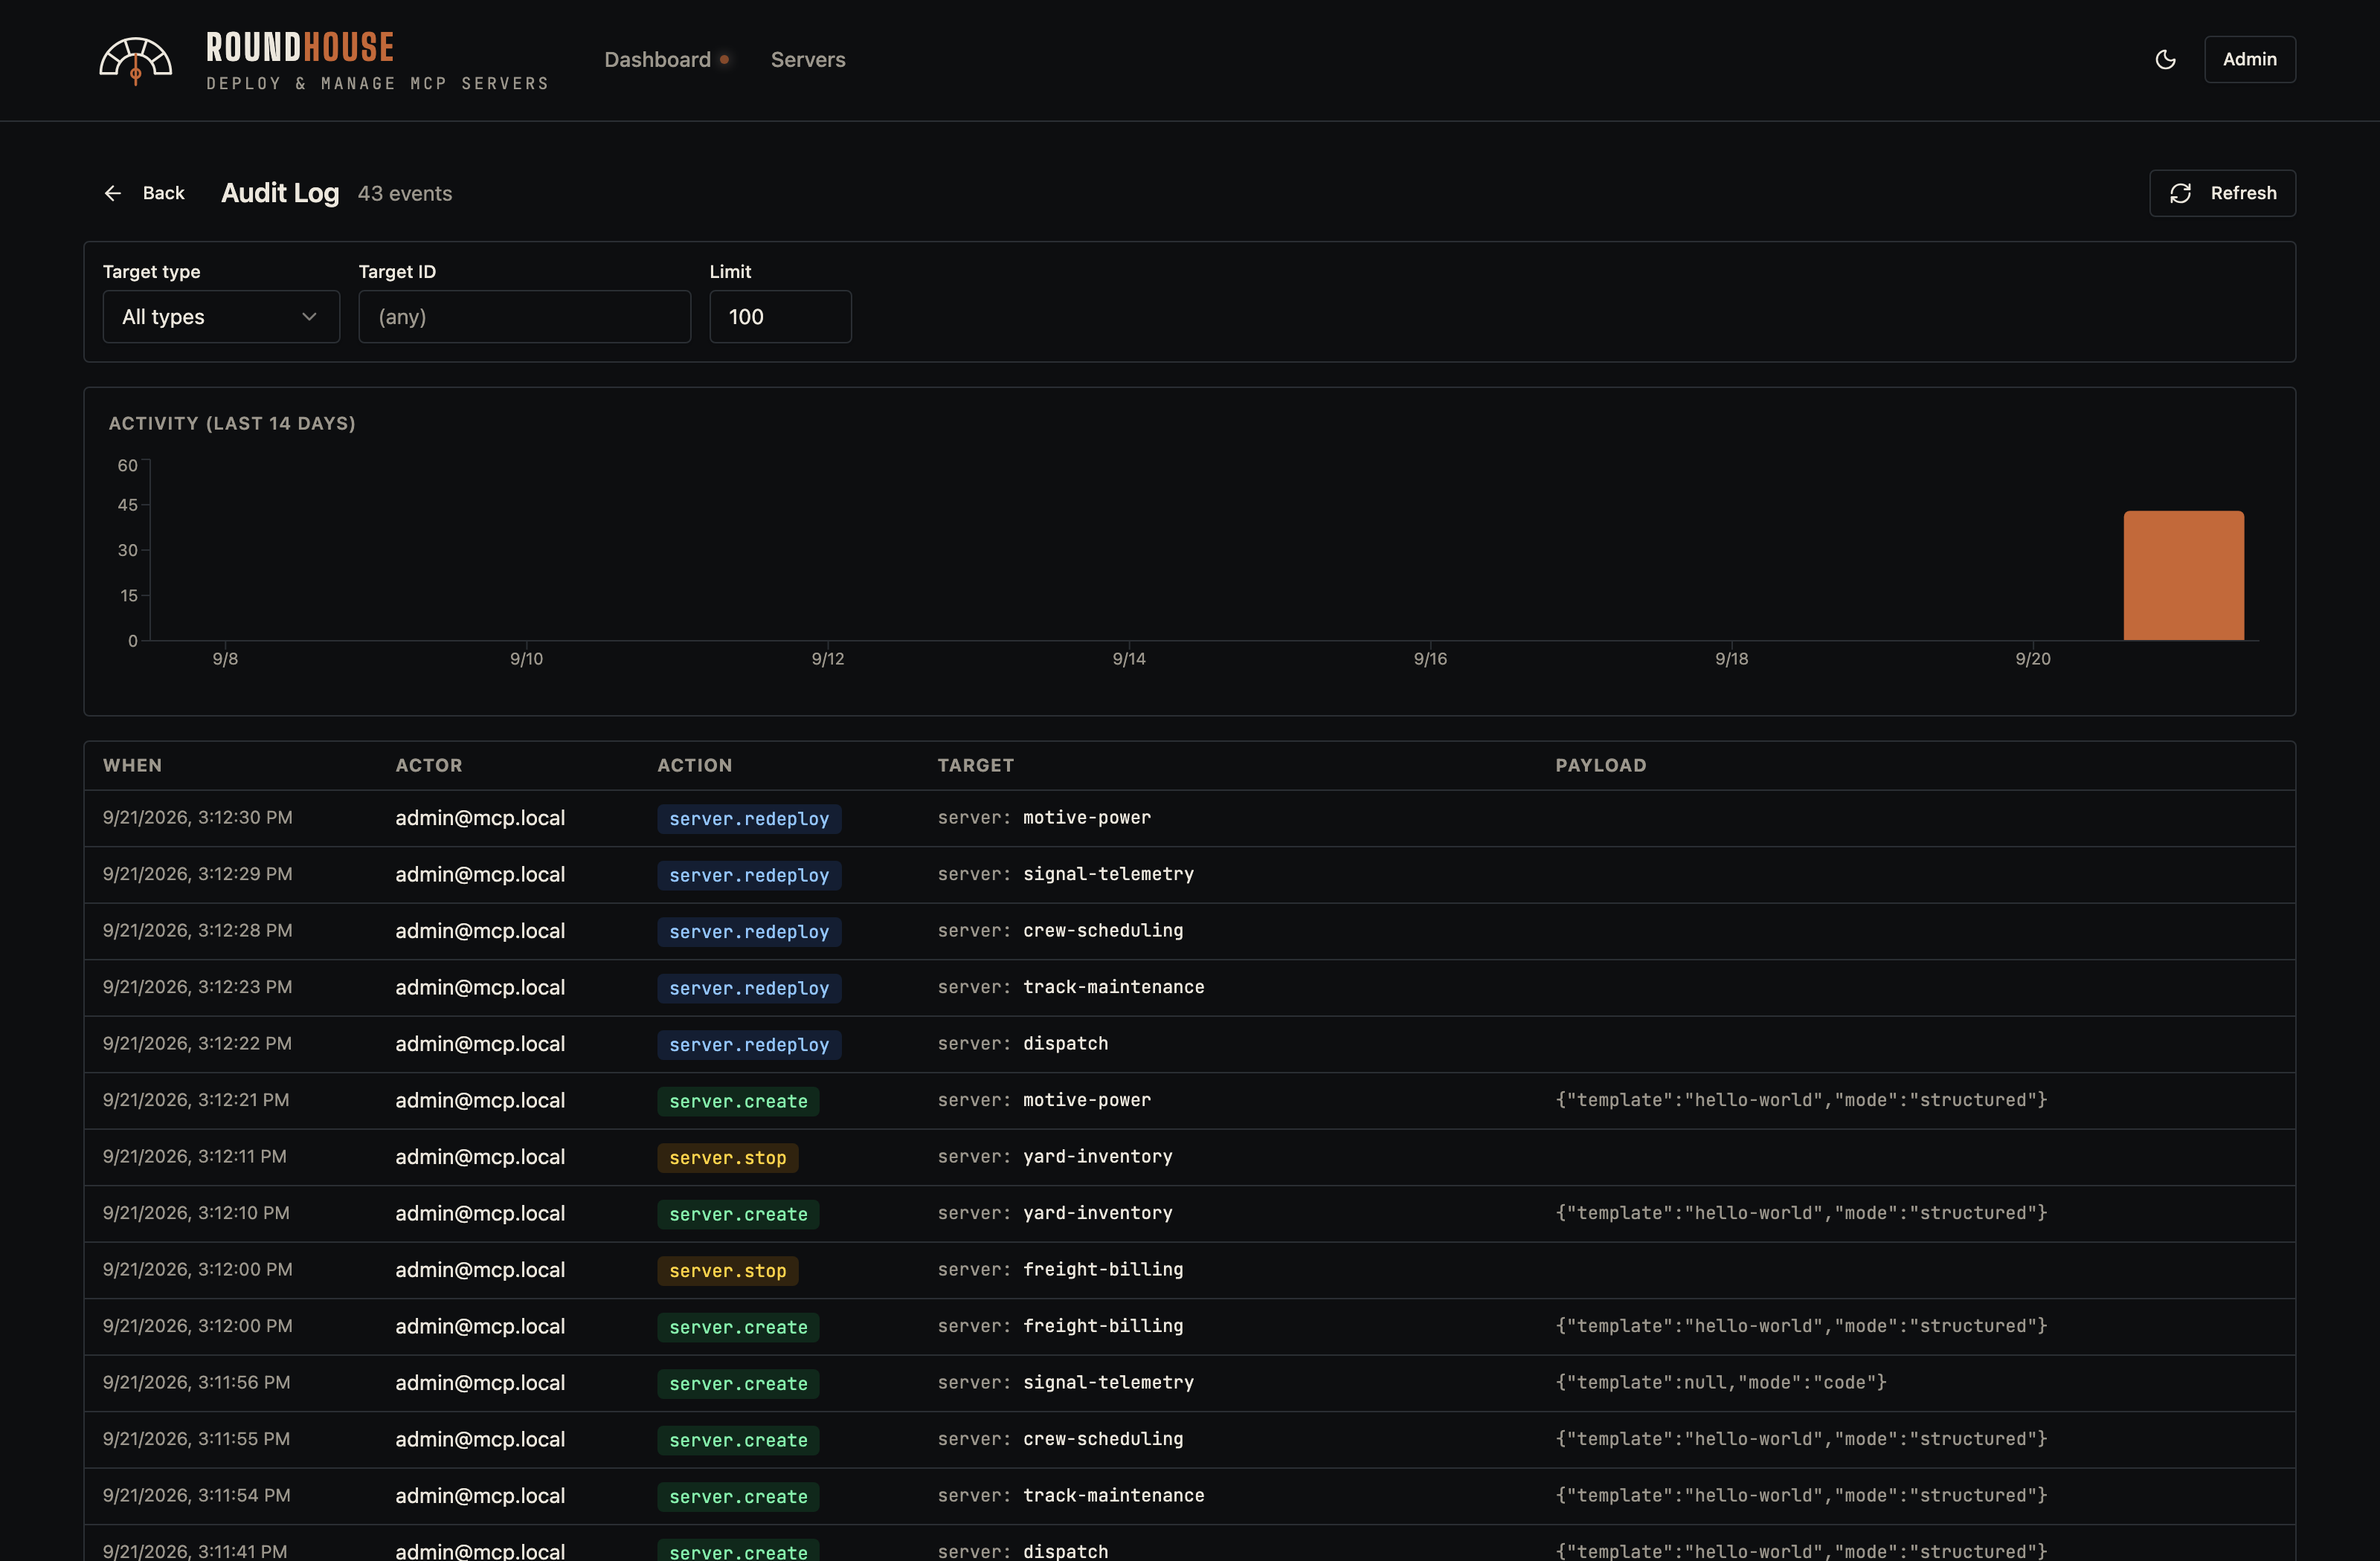
Task: Go to the Dashboard tab
Action: click(x=657, y=60)
